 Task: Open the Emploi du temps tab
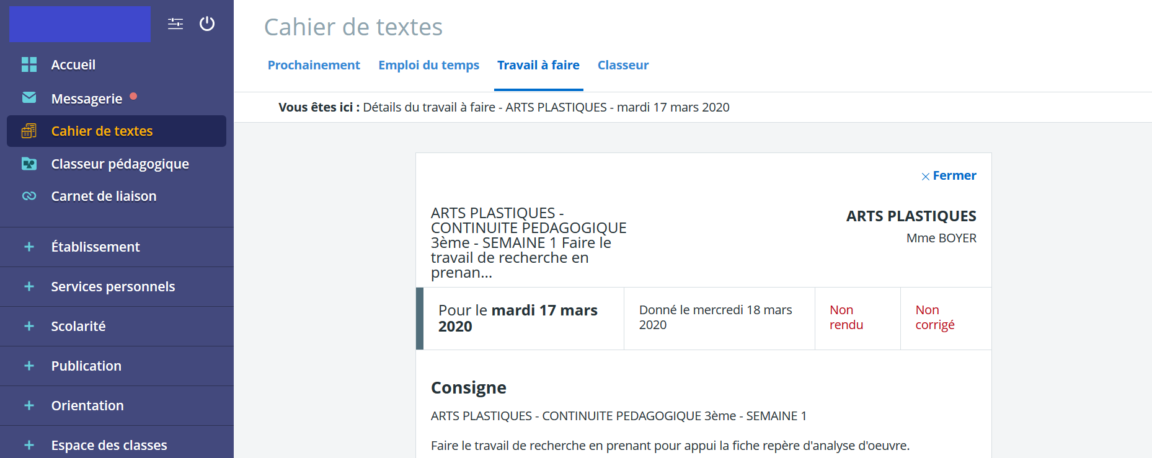click(x=428, y=65)
